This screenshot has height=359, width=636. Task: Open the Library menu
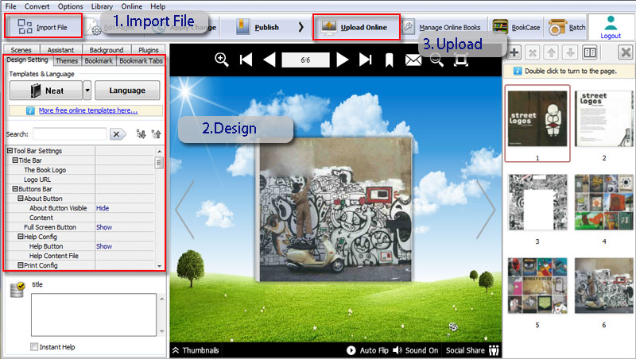pos(102,6)
